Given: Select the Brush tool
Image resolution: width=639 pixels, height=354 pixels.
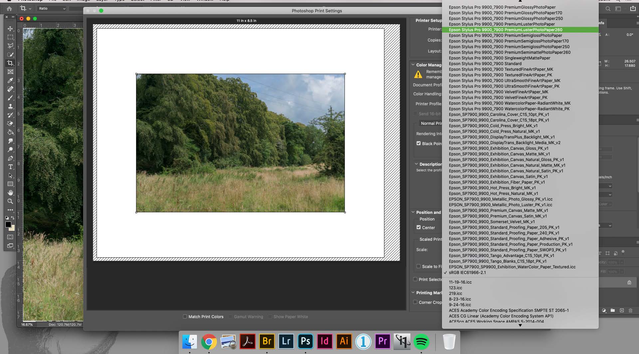Looking at the screenshot, I should click(10, 98).
